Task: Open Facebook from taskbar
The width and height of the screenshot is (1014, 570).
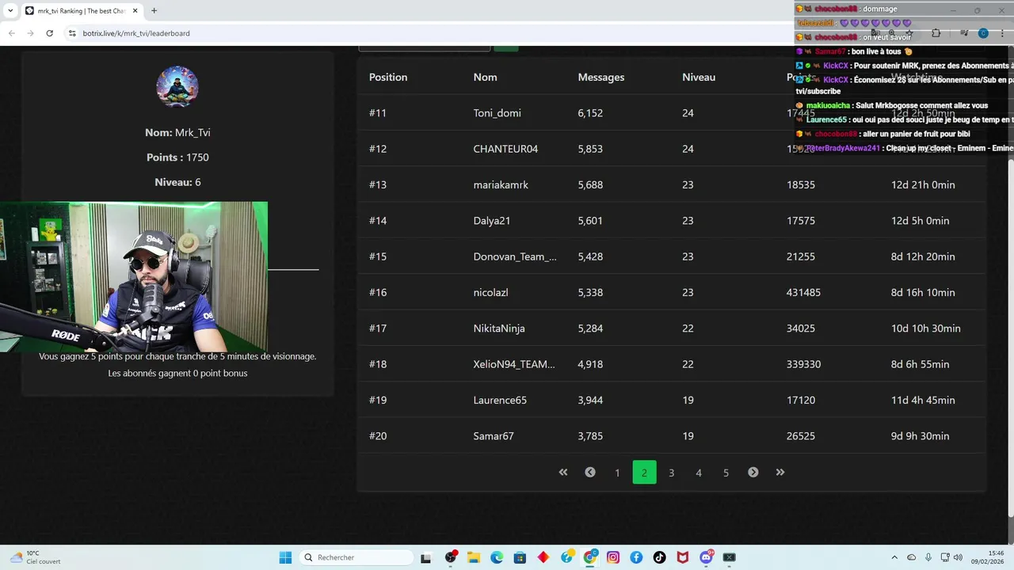Action: pyautogui.click(x=636, y=557)
